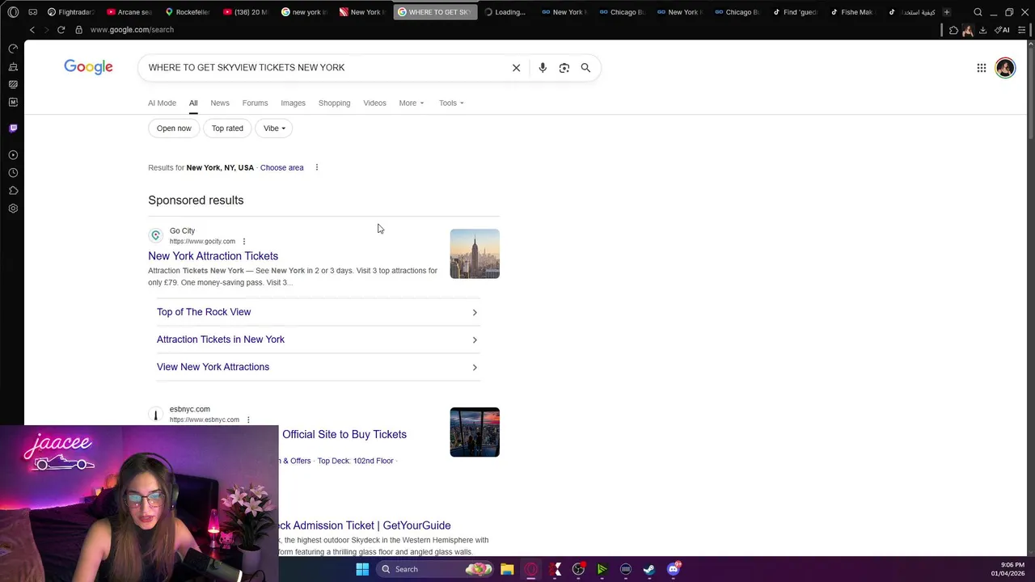
Task: Expand the Top of The Rock View row
Action: 317,312
